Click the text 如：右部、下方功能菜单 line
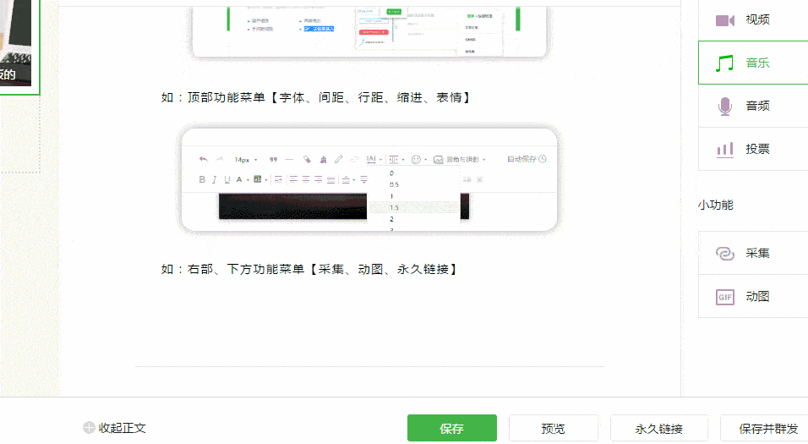The image size is (808, 444). click(x=308, y=269)
